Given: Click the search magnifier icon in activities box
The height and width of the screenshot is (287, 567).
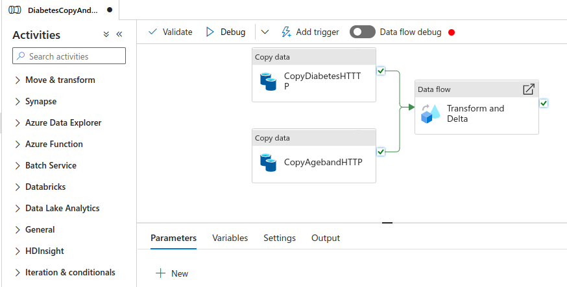Looking at the screenshot, I should [21, 56].
